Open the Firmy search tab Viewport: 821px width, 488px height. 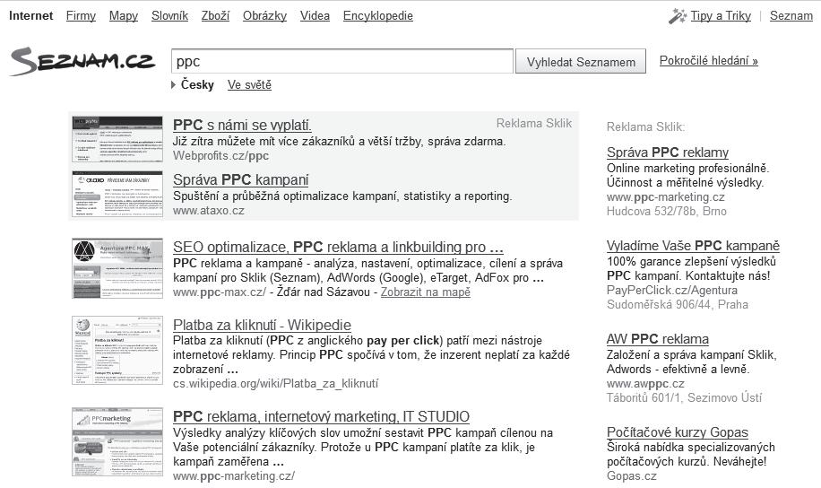[81, 16]
